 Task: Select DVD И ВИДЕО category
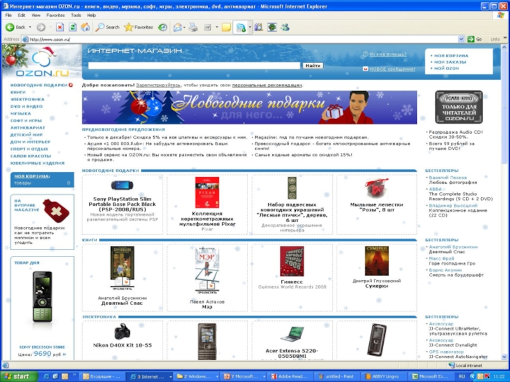[x=26, y=106]
